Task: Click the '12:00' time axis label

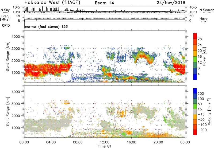Action: click(105, 142)
